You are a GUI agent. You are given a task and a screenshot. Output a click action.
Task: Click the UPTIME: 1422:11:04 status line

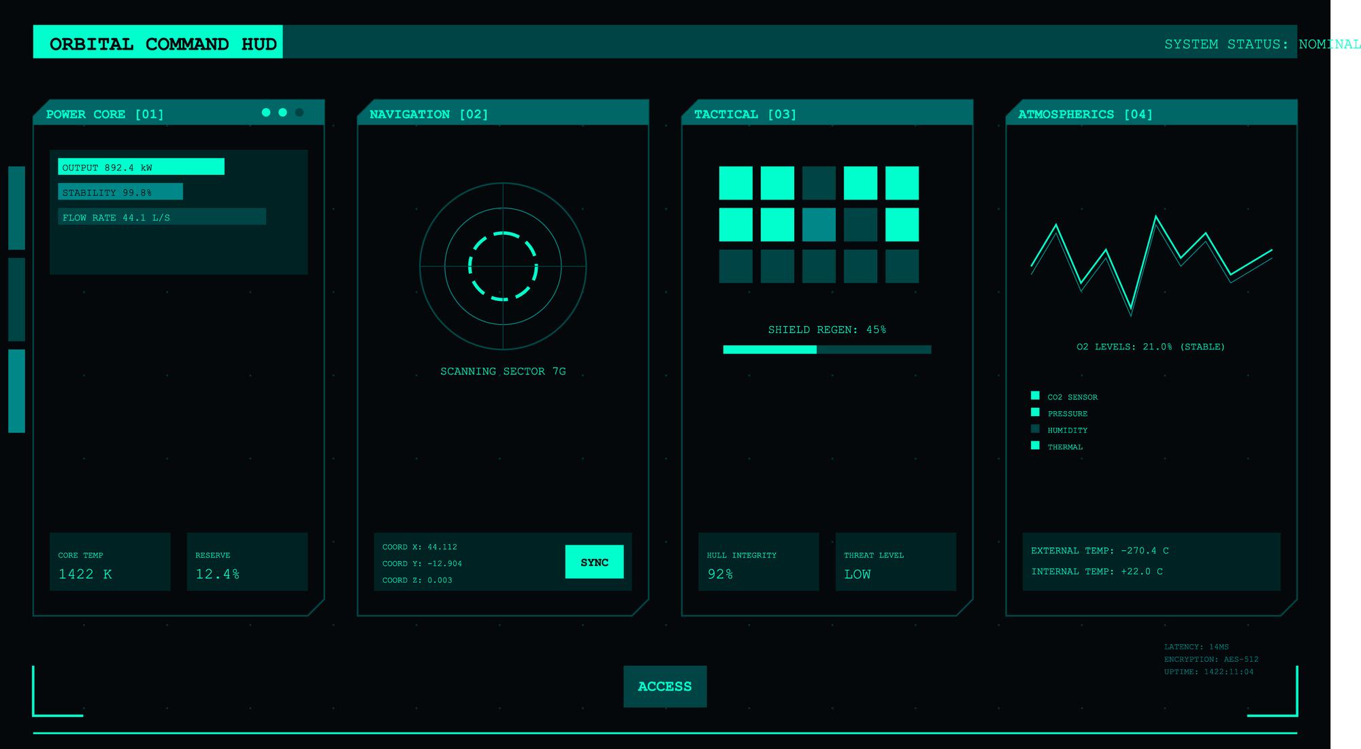1209,671
